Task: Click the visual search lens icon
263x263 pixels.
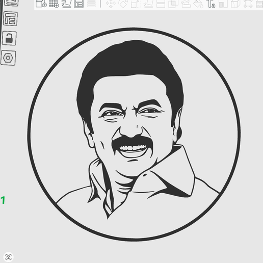Action: (x=9, y=257)
